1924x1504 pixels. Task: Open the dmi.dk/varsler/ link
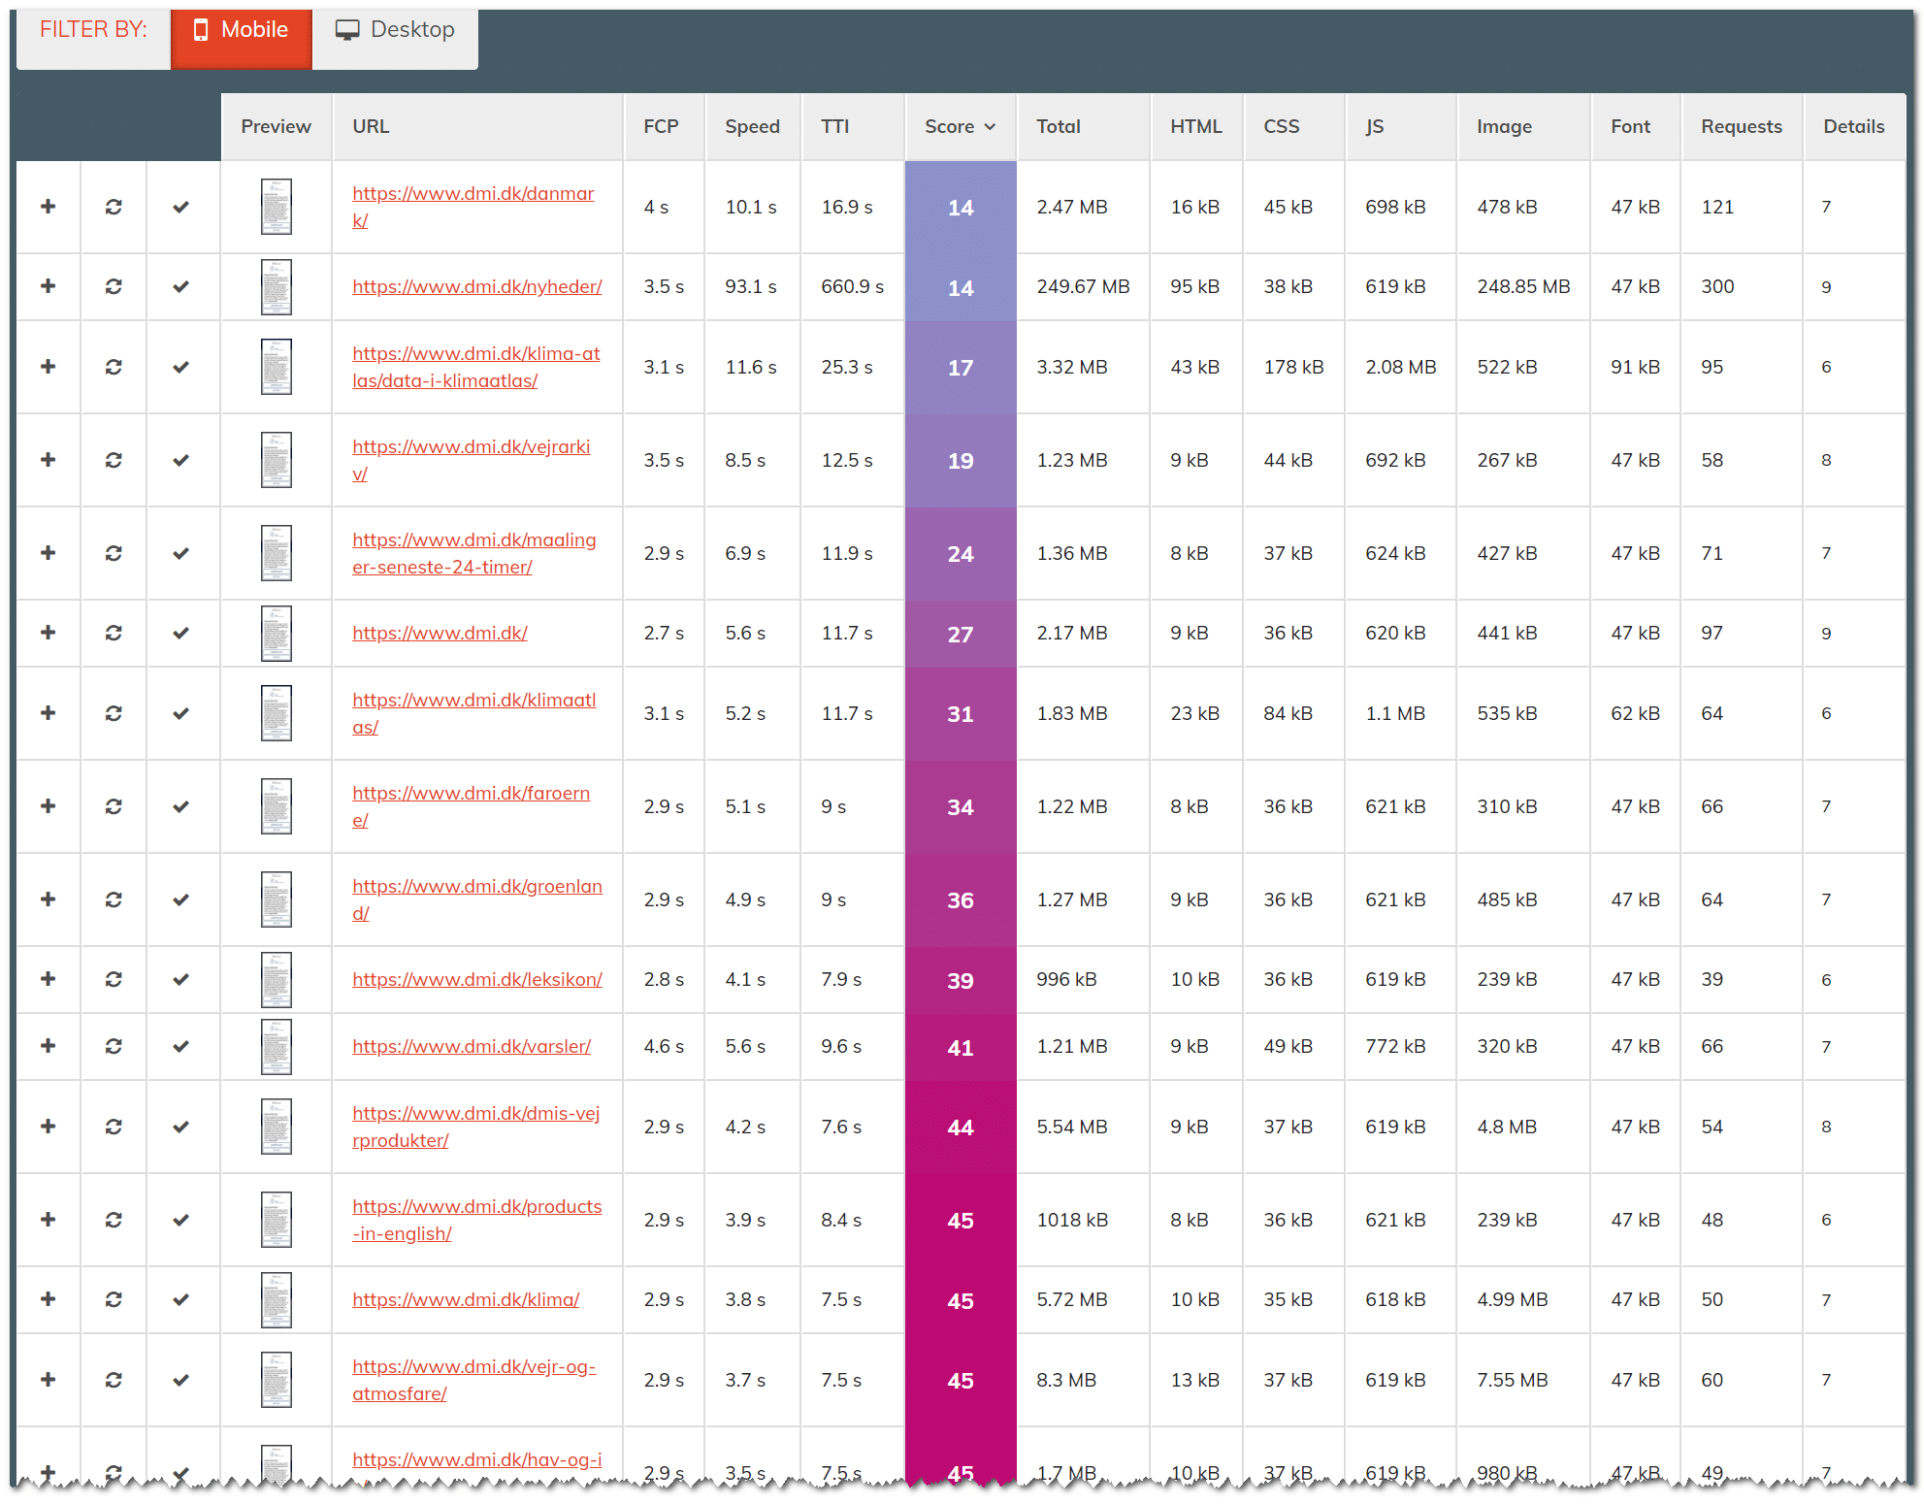(x=471, y=1046)
